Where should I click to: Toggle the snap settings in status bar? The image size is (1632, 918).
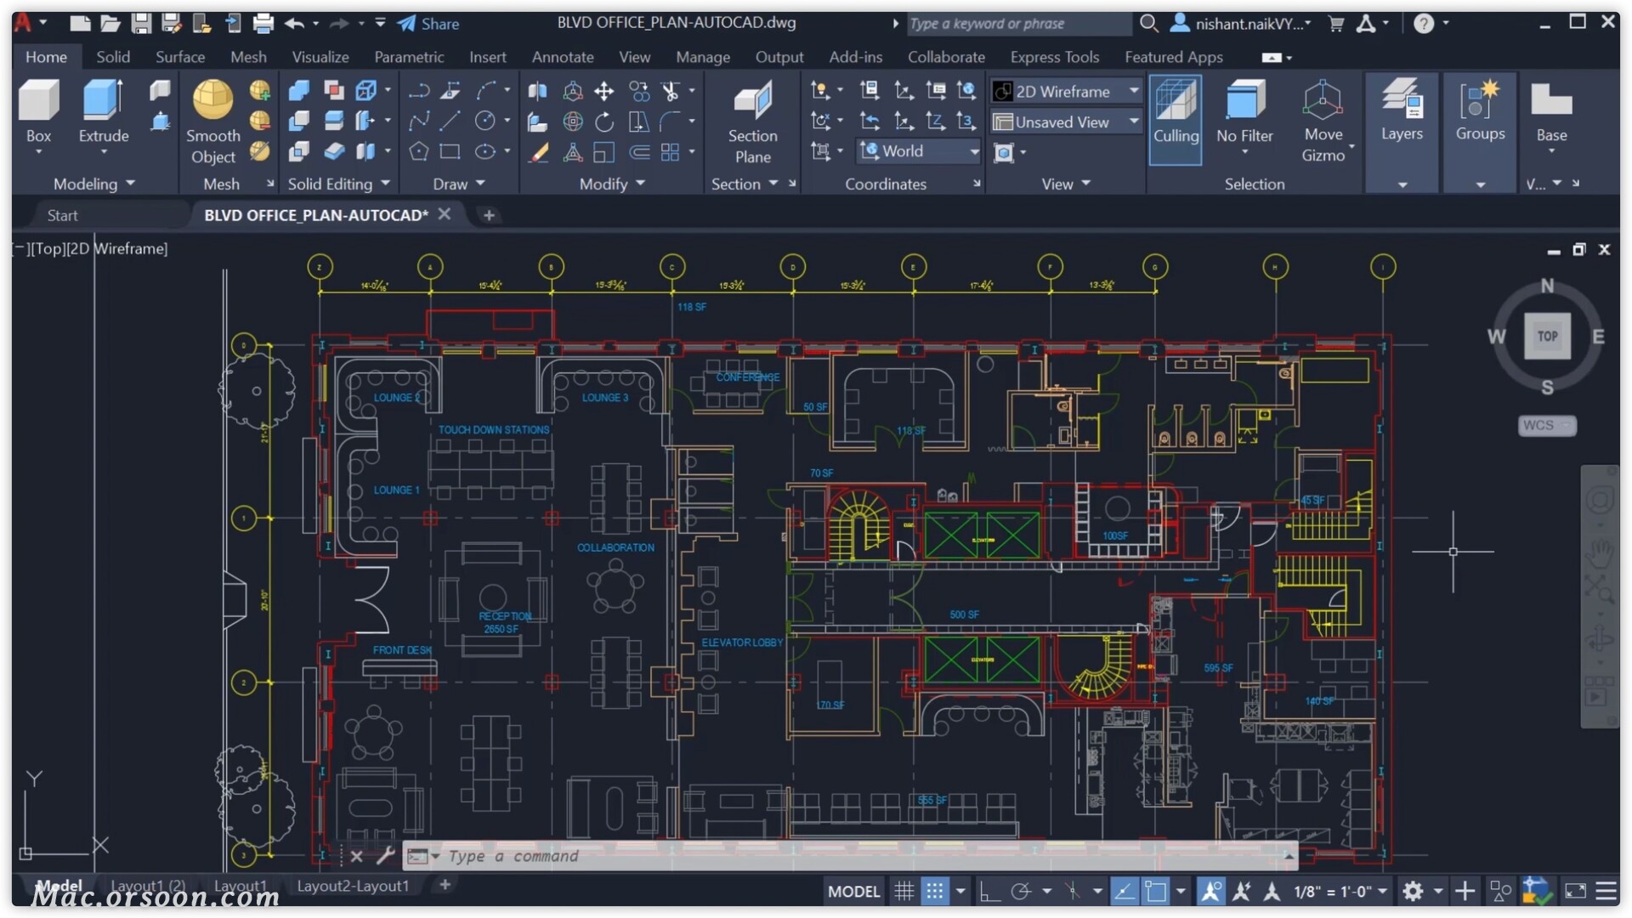[x=935, y=892]
